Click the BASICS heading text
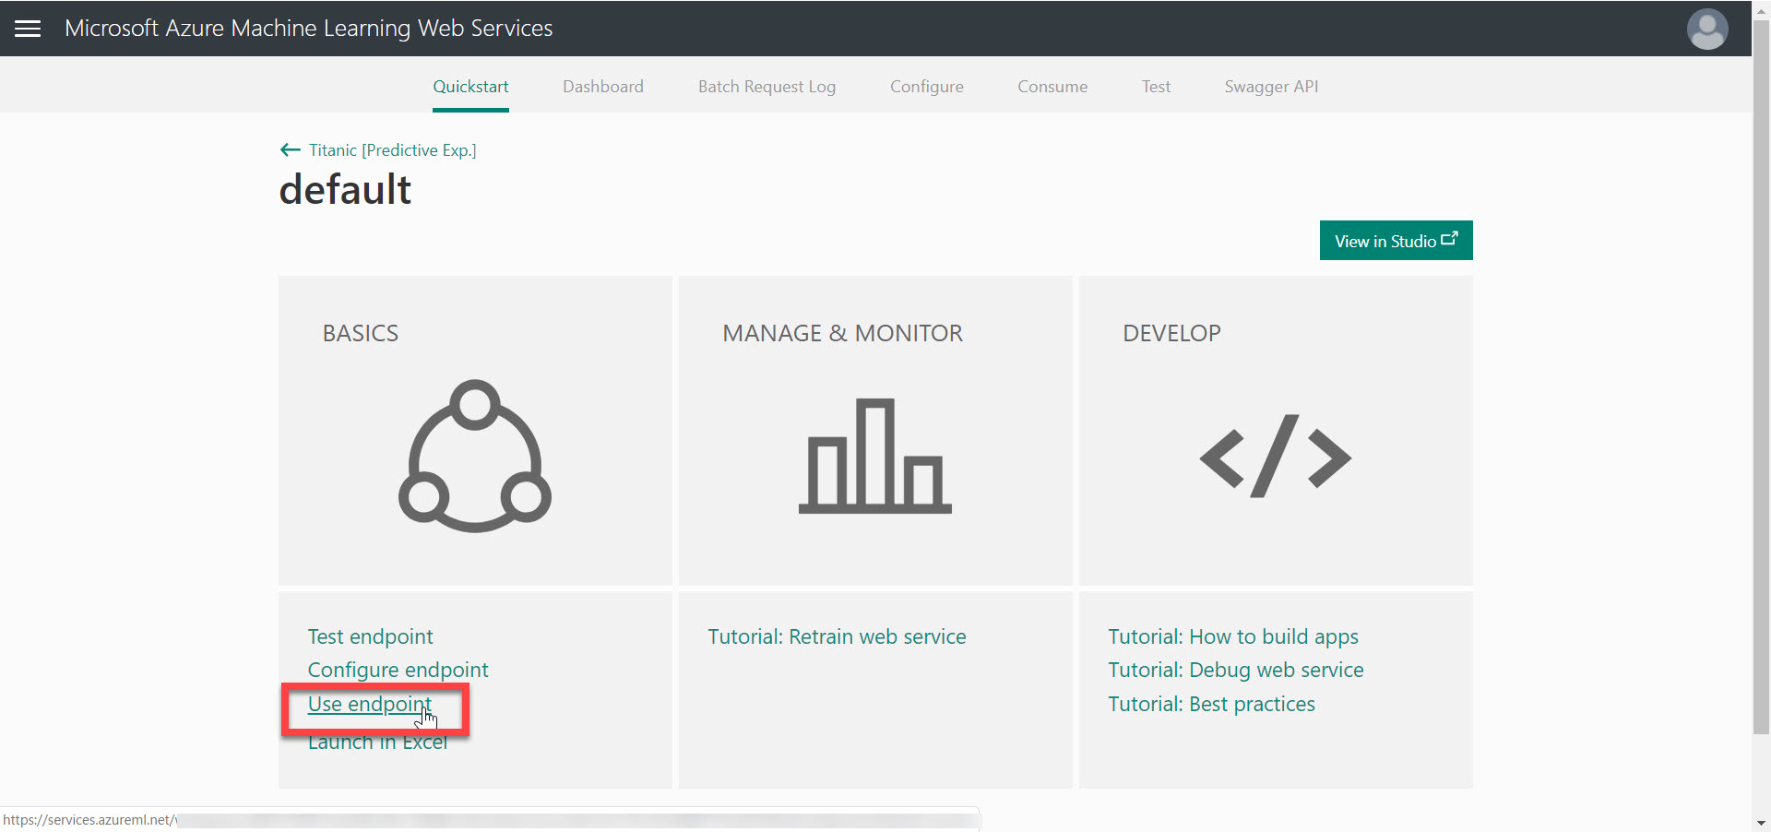The height and width of the screenshot is (832, 1771). (x=360, y=333)
